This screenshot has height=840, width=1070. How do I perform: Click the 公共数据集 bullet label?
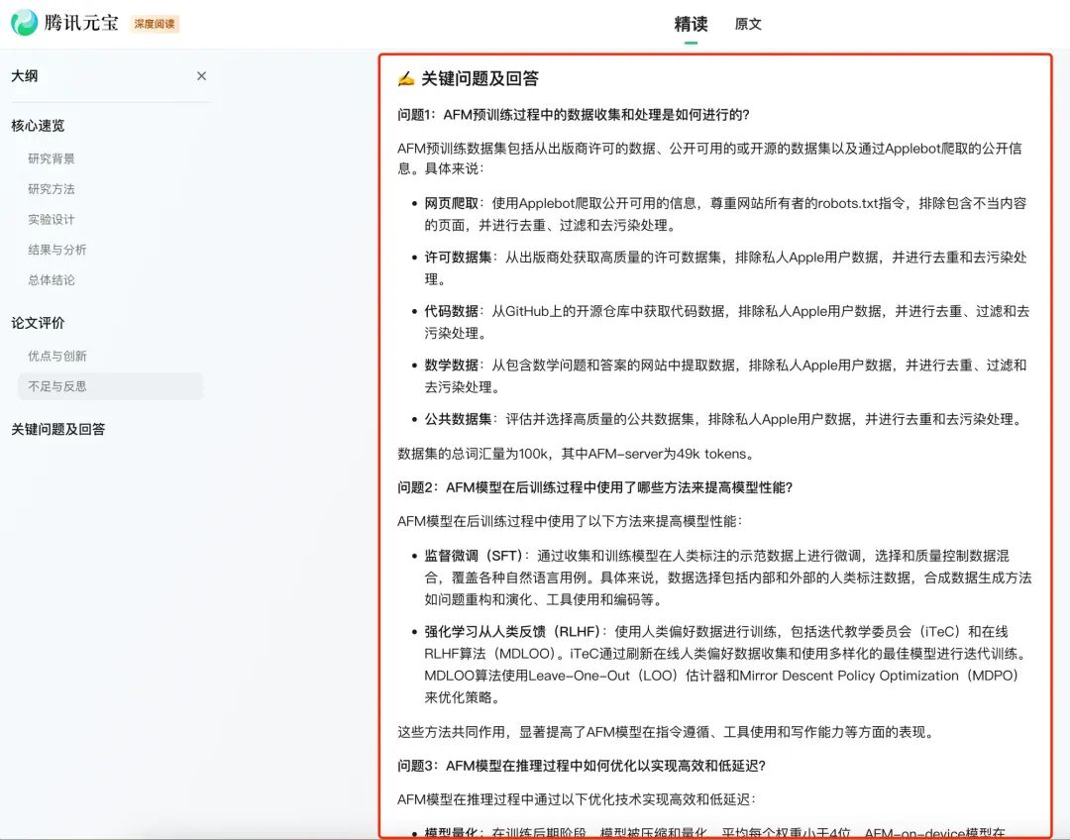pos(458,419)
